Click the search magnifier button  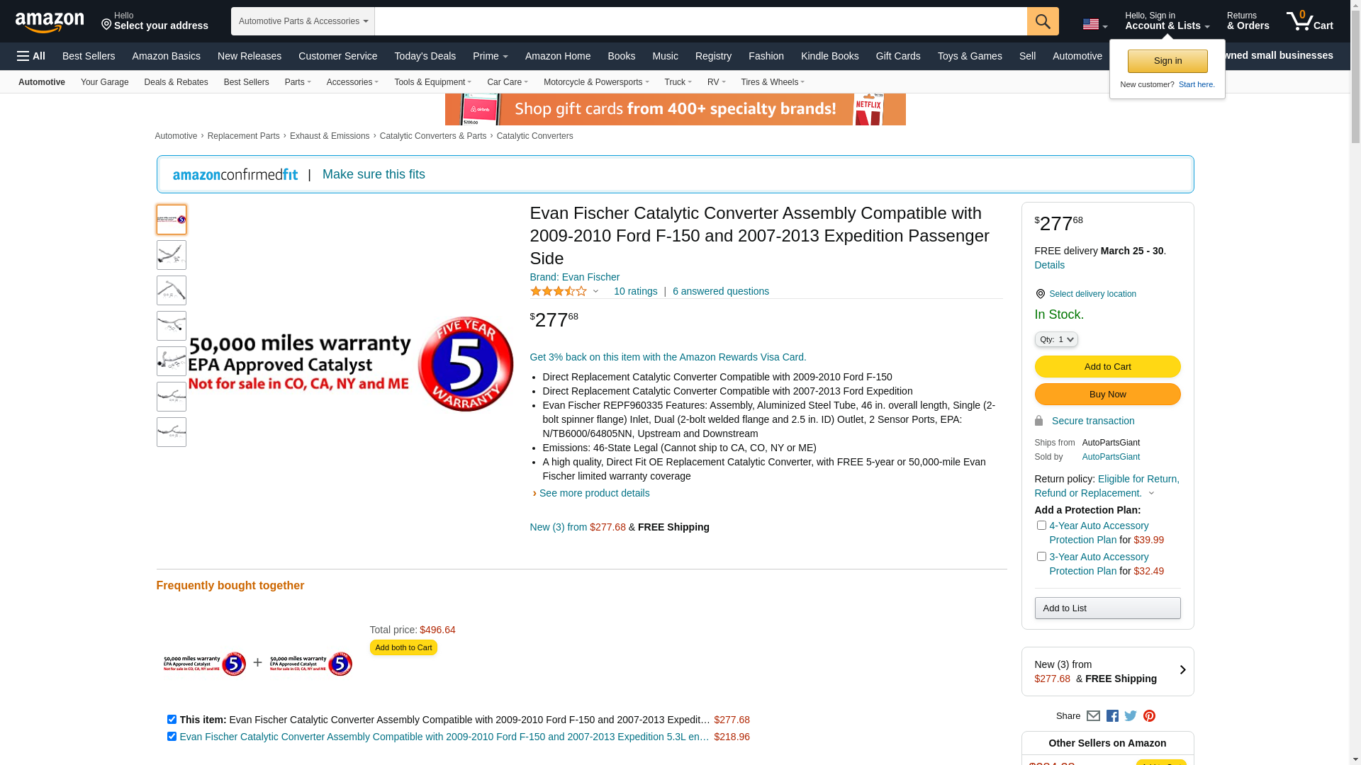point(1042,21)
